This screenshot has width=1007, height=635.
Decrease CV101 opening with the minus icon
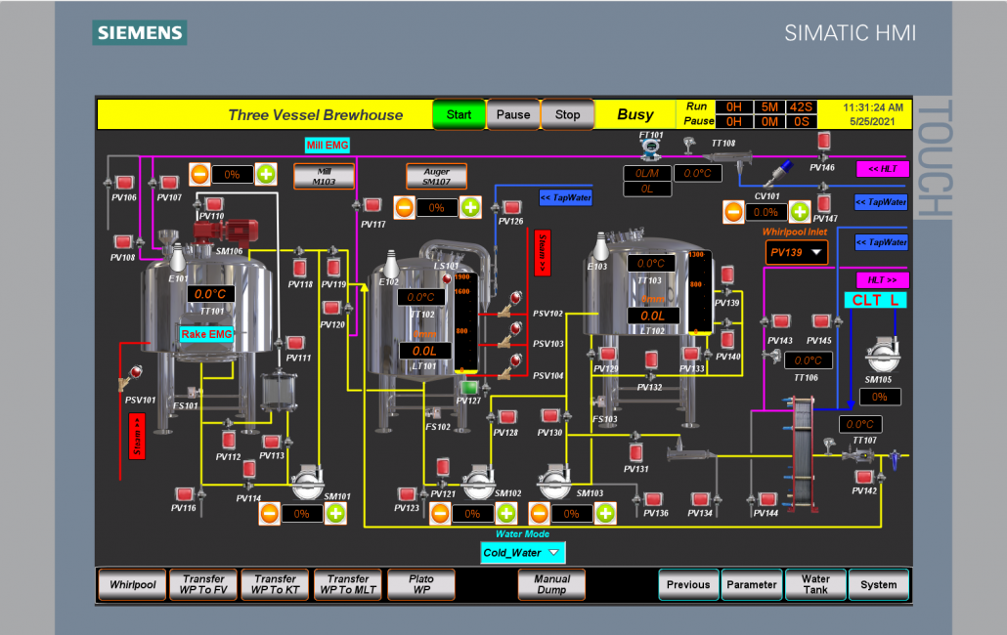pyautogui.click(x=733, y=212)
